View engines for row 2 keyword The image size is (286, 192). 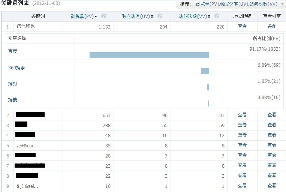tap(272, 115)
